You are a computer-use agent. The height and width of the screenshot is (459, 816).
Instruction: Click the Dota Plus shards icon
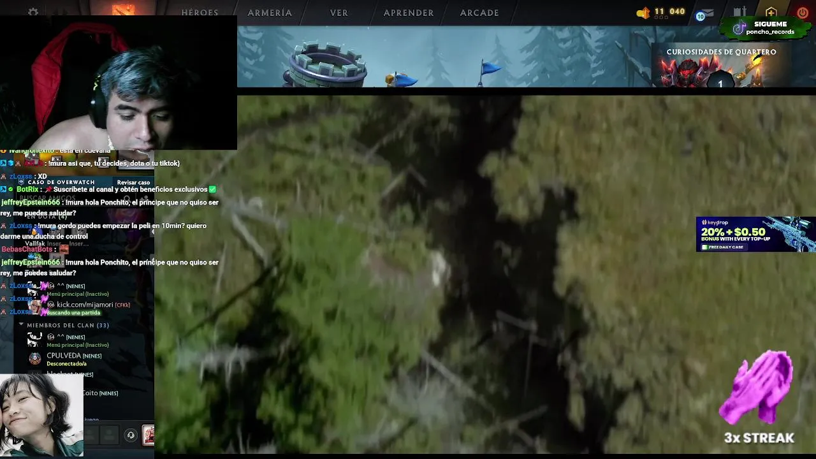643,13
